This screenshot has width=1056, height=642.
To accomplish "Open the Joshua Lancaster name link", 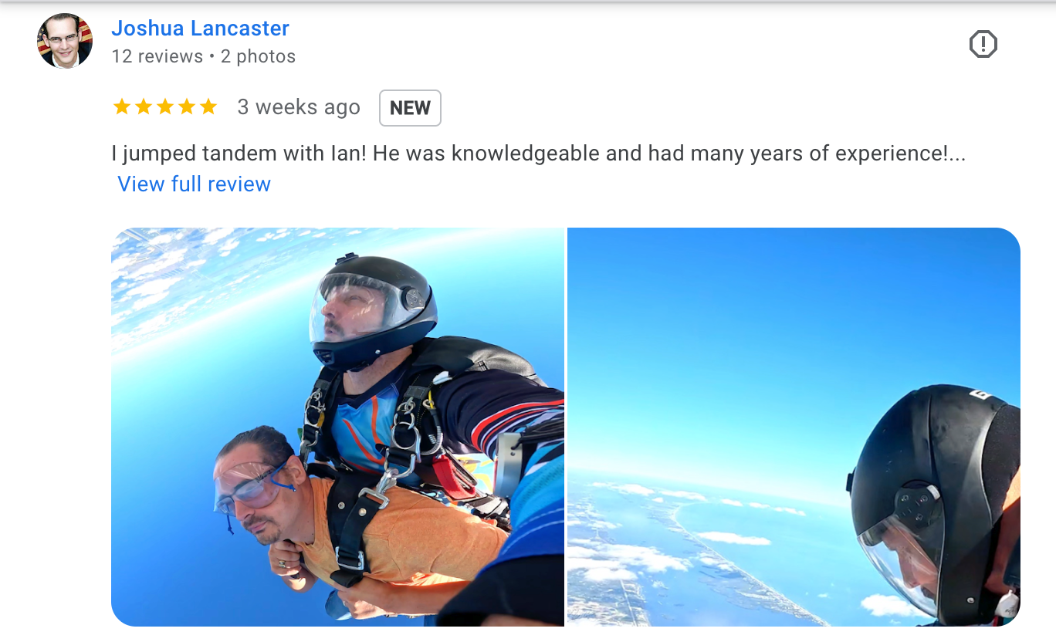I will [x=200, y=29].
